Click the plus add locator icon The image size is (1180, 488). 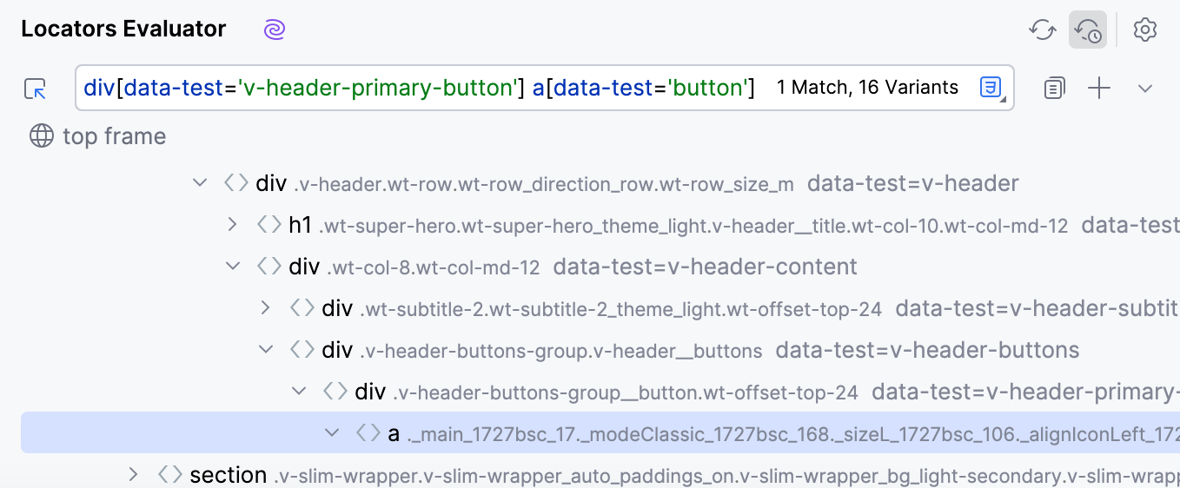[1099, 88]
